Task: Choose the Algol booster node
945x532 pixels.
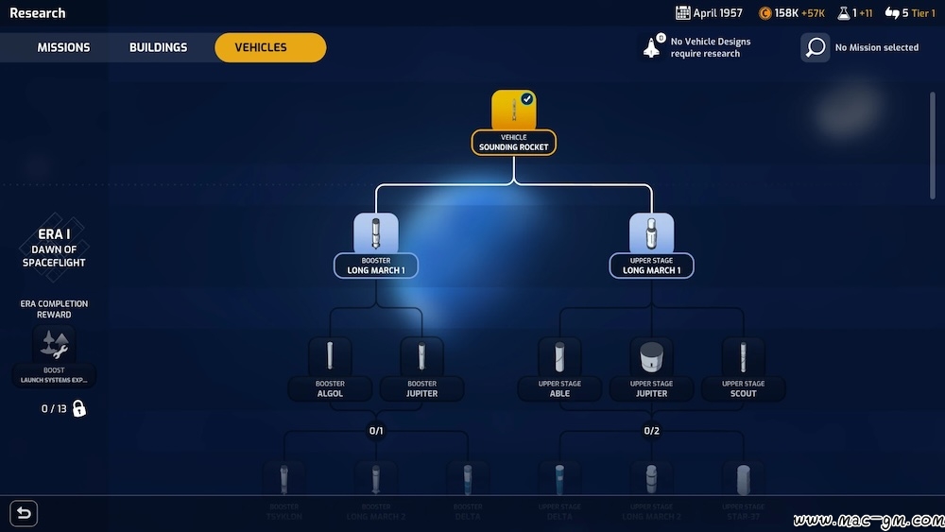Action: (x=330, y=357)
